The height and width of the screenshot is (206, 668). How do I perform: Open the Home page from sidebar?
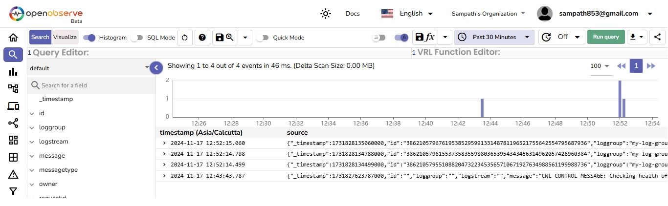13,38
